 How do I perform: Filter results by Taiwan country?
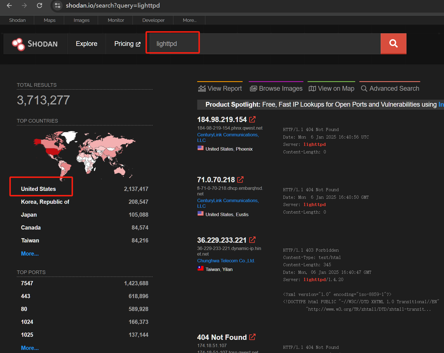pos(30,240)
